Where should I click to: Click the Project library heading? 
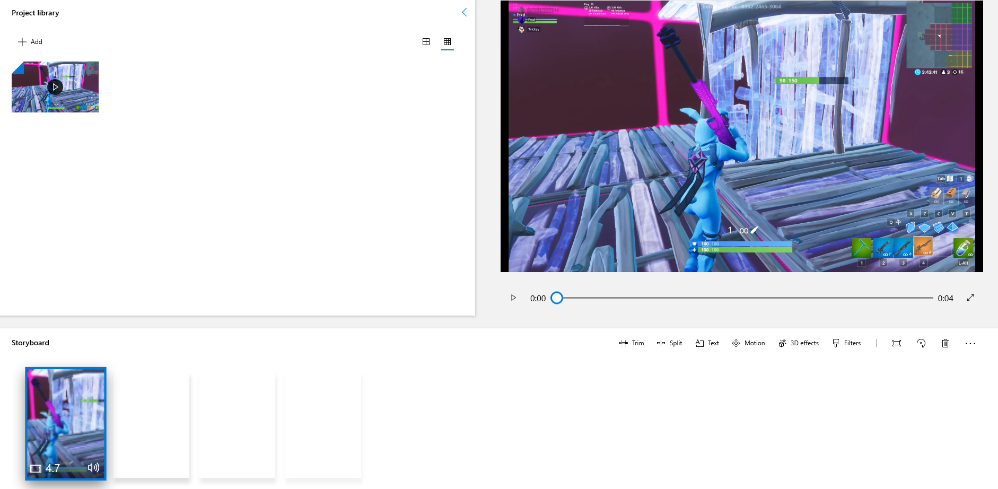pyautogui.click(x=36, y=13)
